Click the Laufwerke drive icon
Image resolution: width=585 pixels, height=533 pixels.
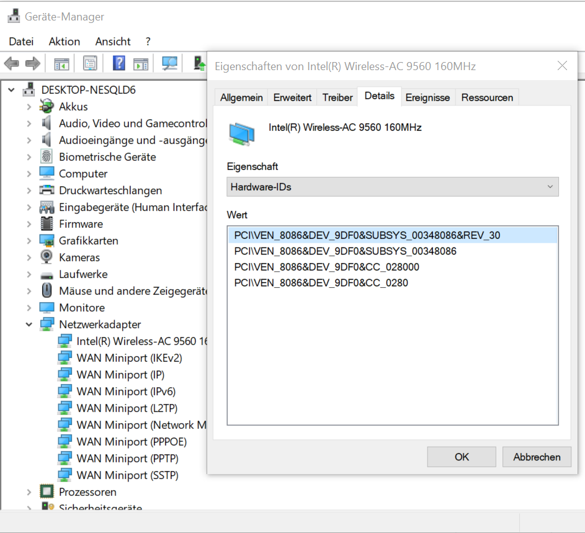[x=47, y=275]
